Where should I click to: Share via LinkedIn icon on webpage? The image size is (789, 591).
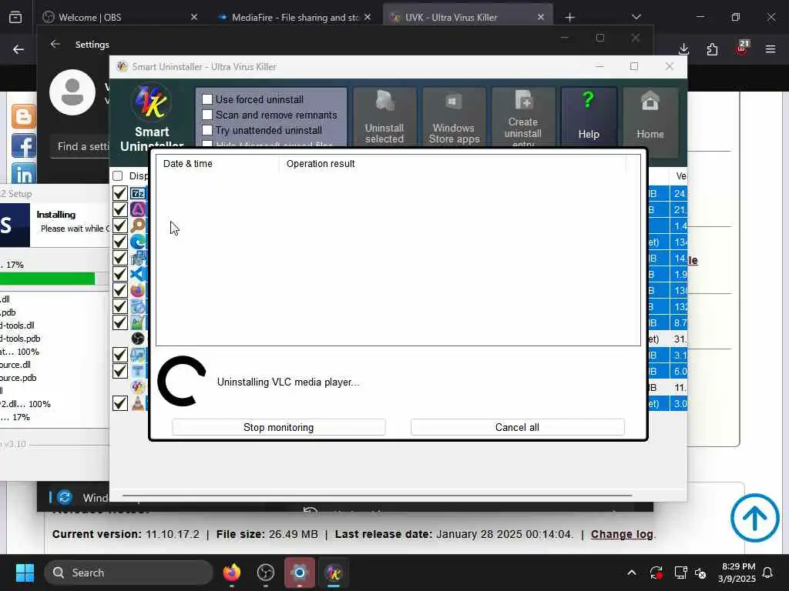click(x=23, y=174)
